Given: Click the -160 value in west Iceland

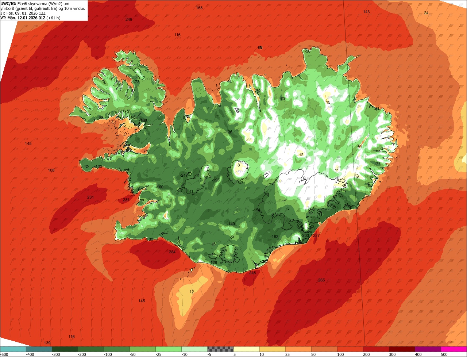Looking at the screenshot, I should click(x=159, y=187).
